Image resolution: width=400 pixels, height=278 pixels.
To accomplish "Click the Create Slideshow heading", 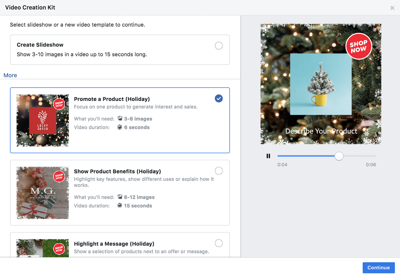I will pos(40,45).
